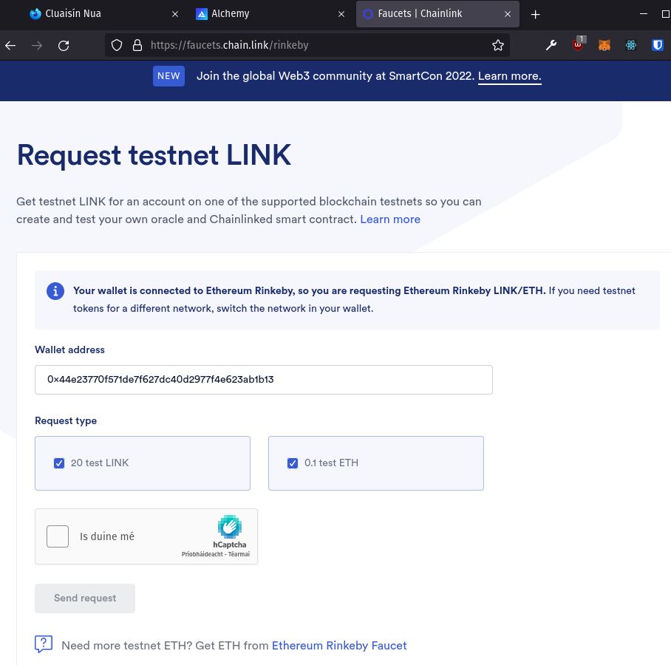Go back to the previous page
Viewport: 671px width, 665px height.
click(x=10, y=45)
